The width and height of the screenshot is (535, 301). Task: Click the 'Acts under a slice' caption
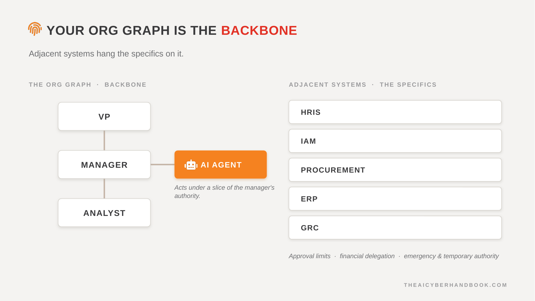224,192
